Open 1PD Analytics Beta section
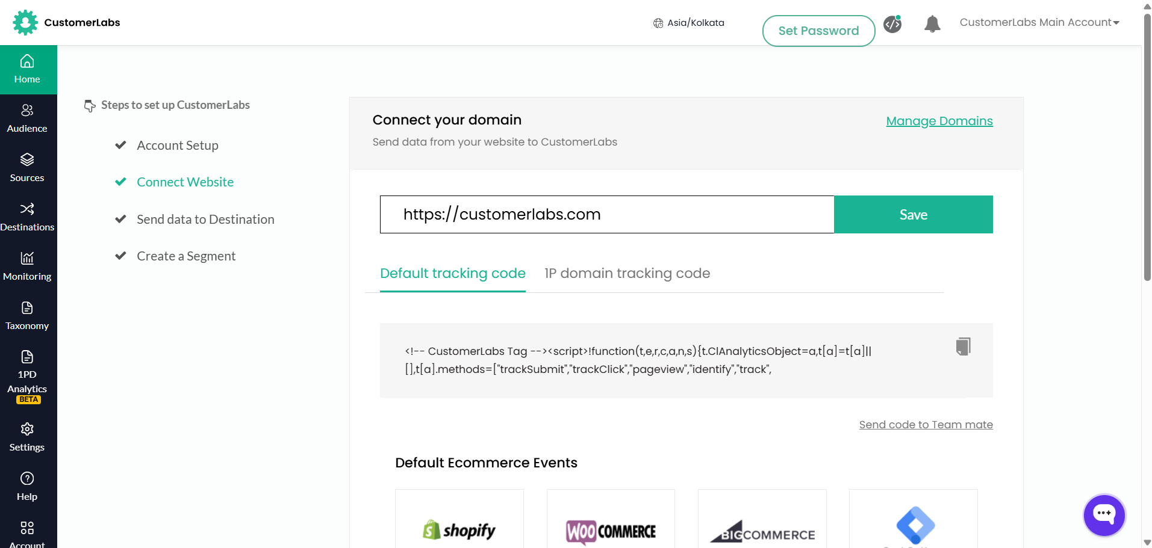This screenshot has width=1152, height=548. coord(28,373)
